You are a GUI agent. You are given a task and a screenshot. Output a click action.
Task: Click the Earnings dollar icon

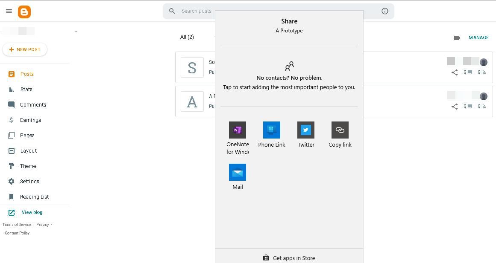(x=11, y=120)
